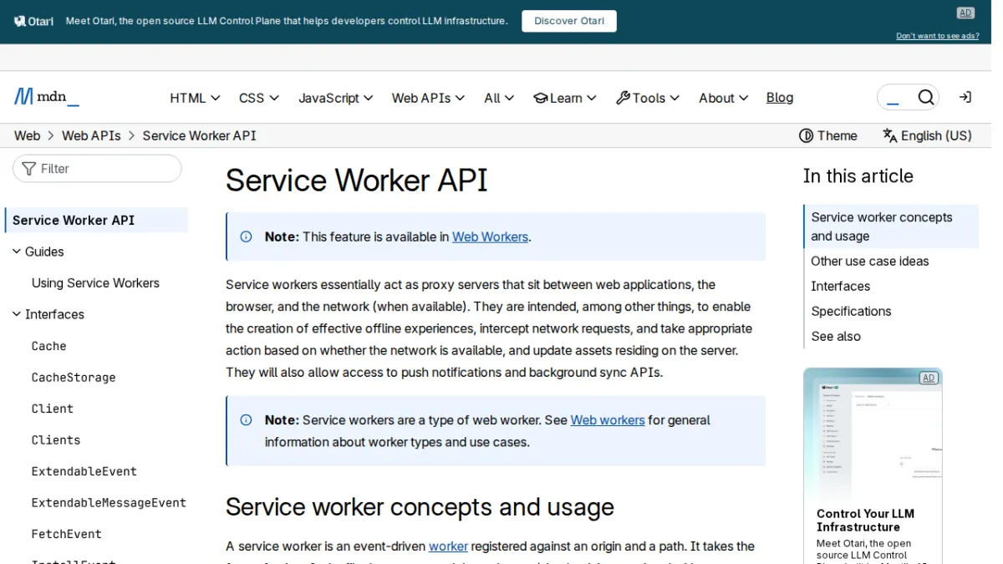Screen dimensions: 1003x564
Task: Click the log in arrow icon
Action: pyautogui.click(x=965, y=98)
